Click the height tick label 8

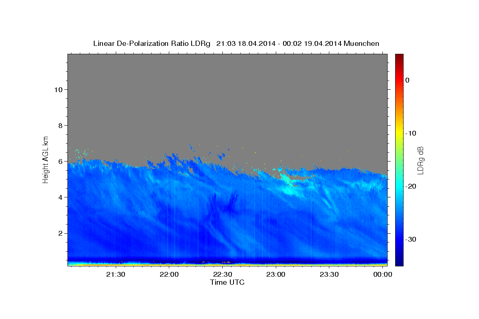click(60, 126)
